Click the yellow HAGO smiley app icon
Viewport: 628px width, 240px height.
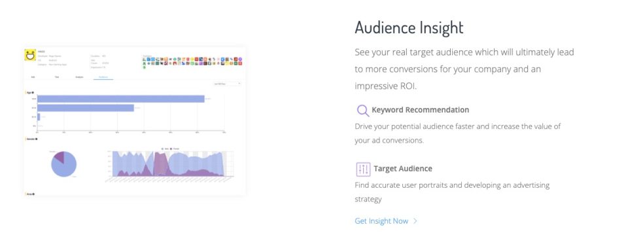pos(31,55)
